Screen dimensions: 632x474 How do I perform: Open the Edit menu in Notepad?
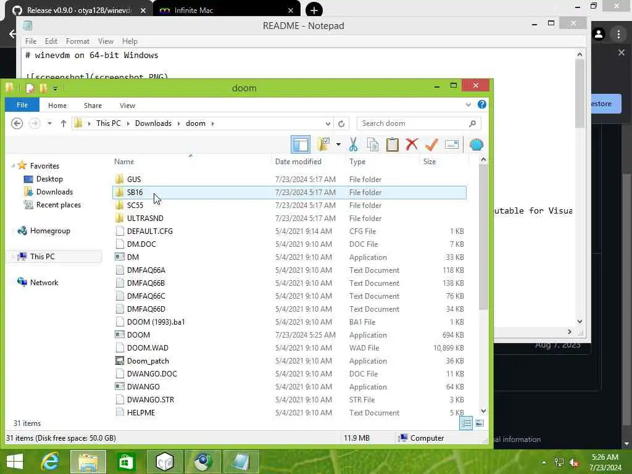tap(51, 41)
